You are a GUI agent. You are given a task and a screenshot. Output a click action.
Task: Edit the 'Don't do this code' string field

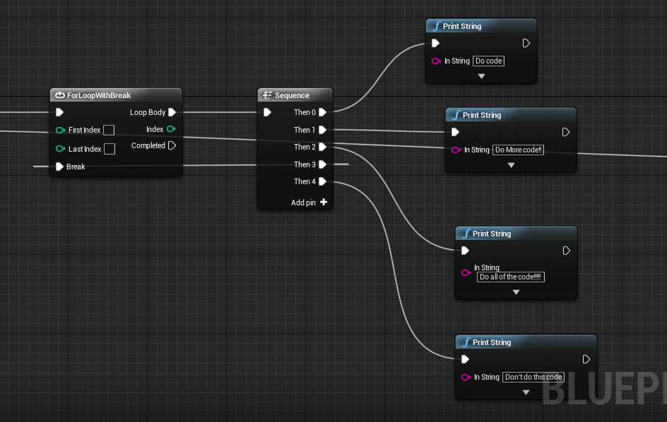[x=533, y=377]
